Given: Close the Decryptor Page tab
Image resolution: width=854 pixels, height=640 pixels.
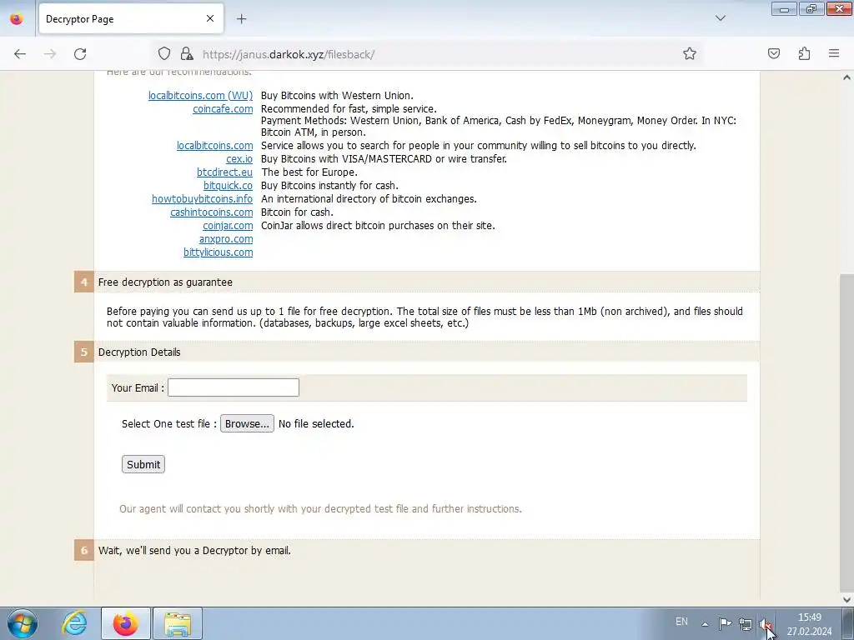Looking at the screenshot, I should pyautogui.click(x=210, y=18).
